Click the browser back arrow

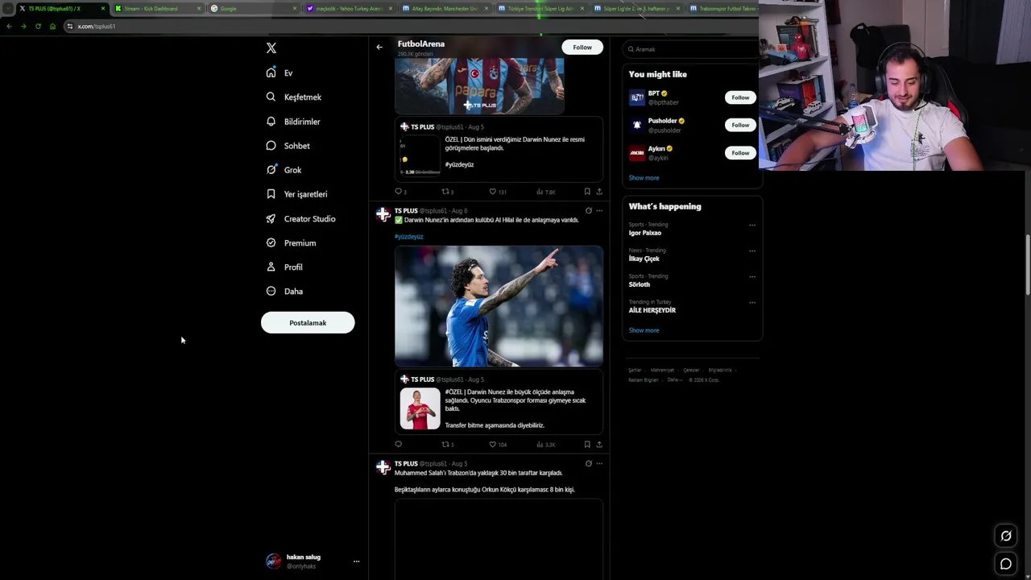(x=9, y=27)
